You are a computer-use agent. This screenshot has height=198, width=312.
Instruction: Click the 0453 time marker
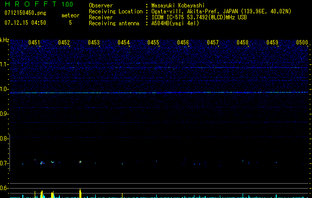tap(94, 43)
